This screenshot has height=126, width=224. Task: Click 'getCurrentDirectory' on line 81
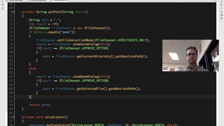point(93,56)
